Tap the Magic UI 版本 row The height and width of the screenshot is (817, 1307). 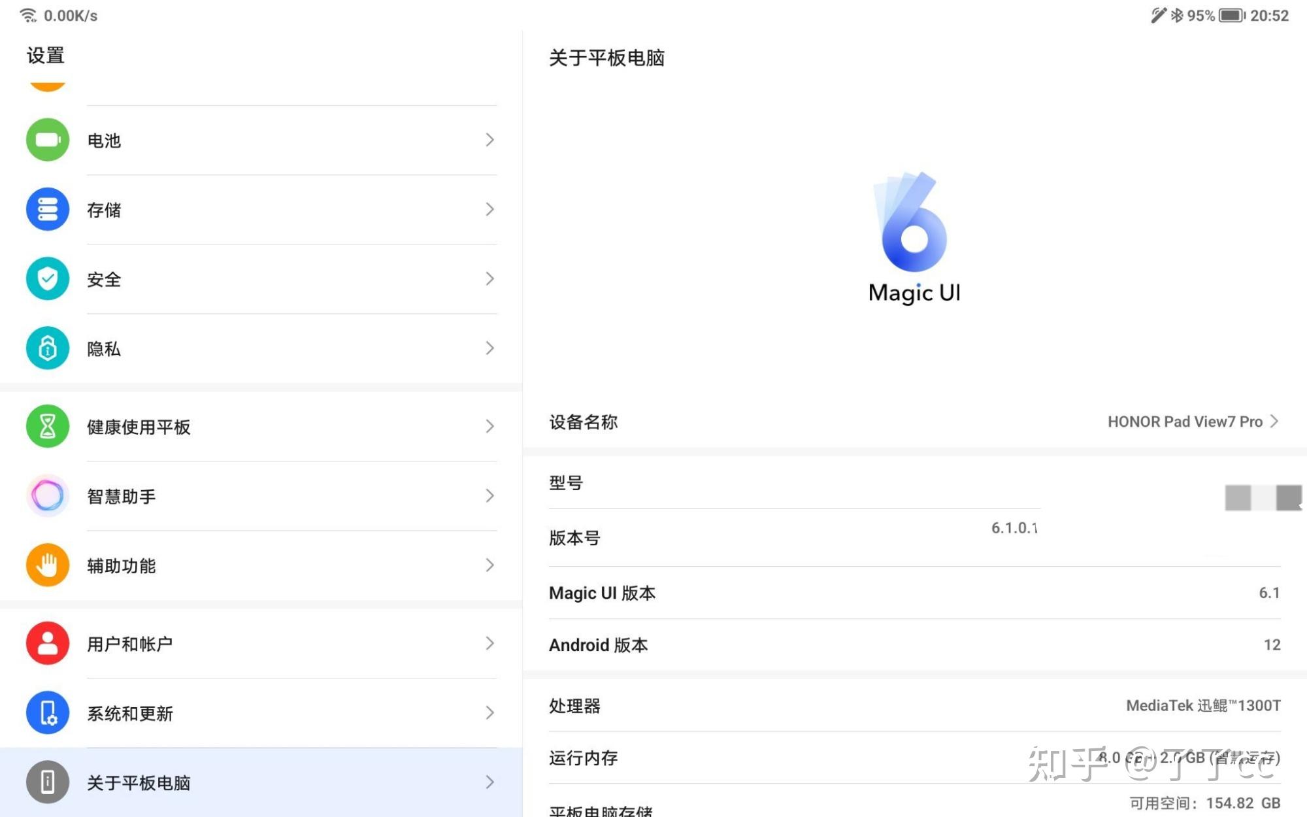pos(915,593)
